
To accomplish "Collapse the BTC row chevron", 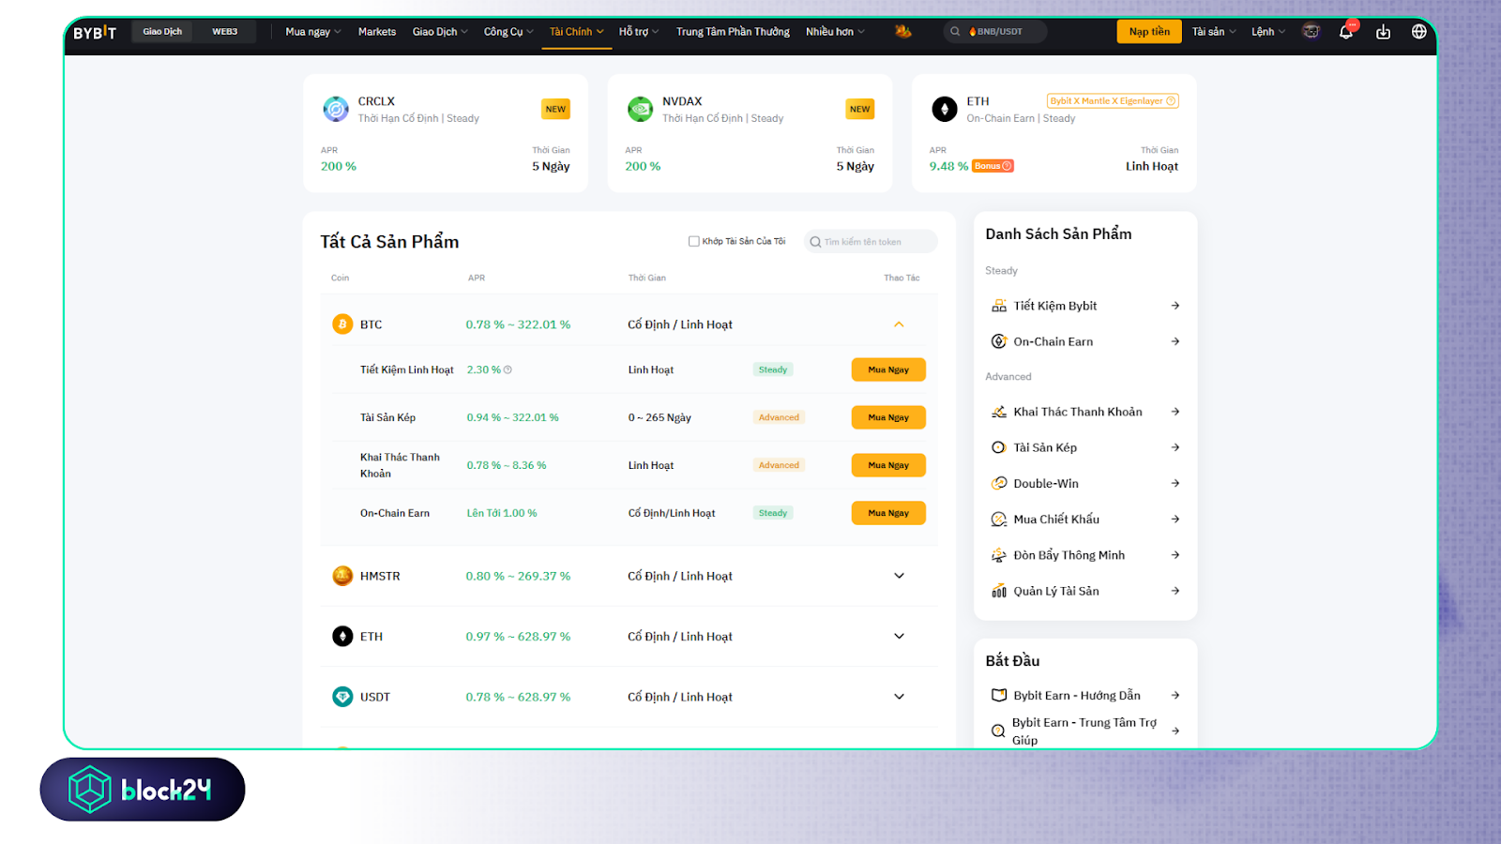I will 899,324.
